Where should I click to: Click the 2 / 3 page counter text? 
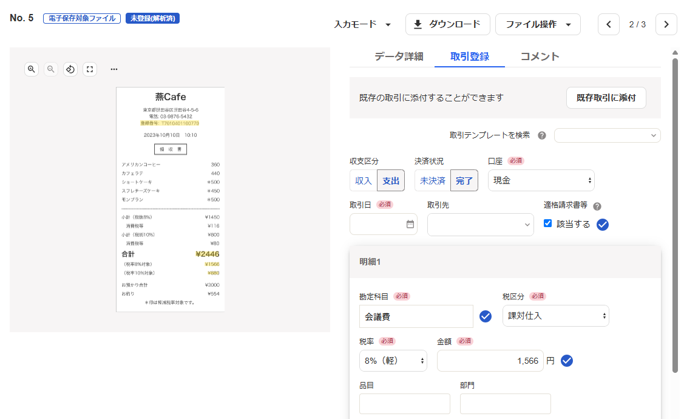637,24
